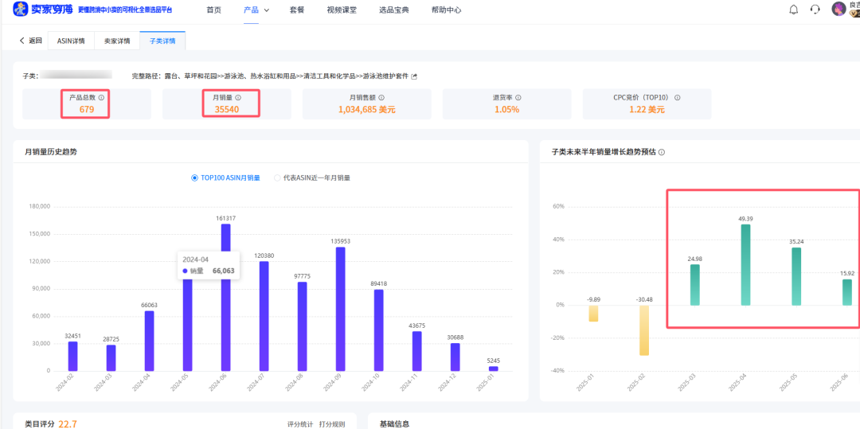This screenshot has height=429, width=860.
Task: Click the negative forecast bar labeled -30.48
Action: click(x=644, y=330)
